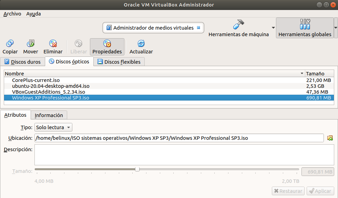This screenshot has width=338, height=198.
Task: Click Administrador de medios virtuales pill icon
Action: click(109, 28)
